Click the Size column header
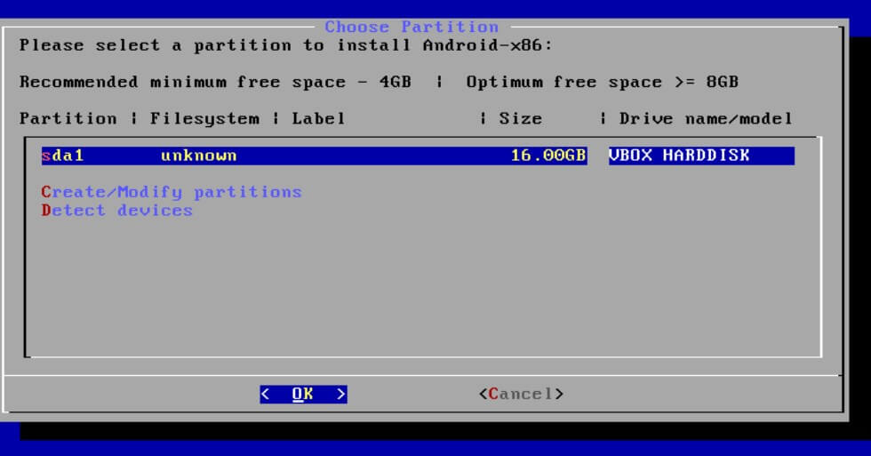 pyautogui.click(x=521, y=119)
